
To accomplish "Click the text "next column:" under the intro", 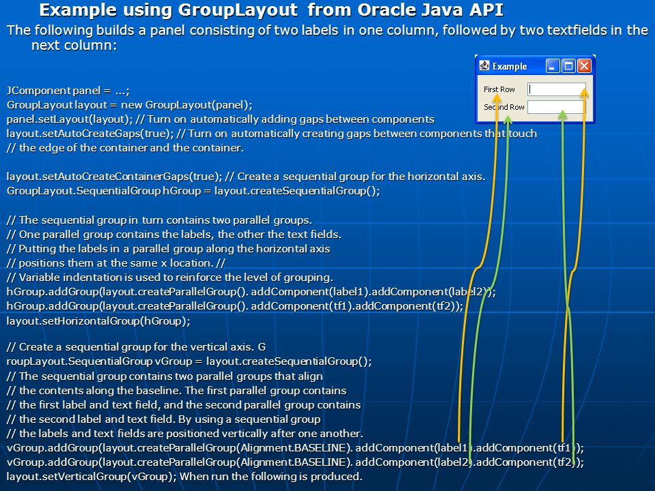I will tap(74, 45).
